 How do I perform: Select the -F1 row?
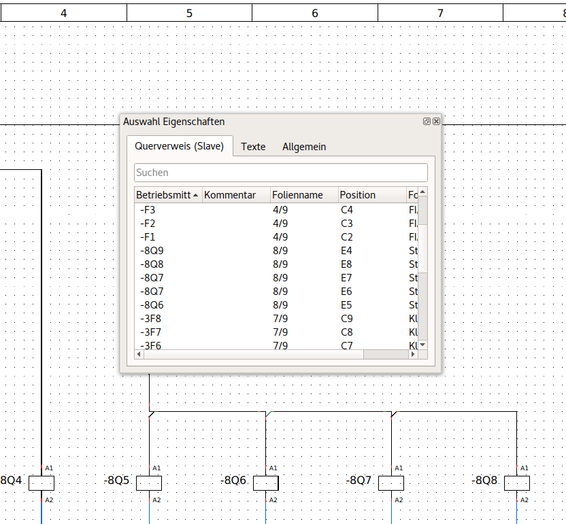[x=276, y=237]
